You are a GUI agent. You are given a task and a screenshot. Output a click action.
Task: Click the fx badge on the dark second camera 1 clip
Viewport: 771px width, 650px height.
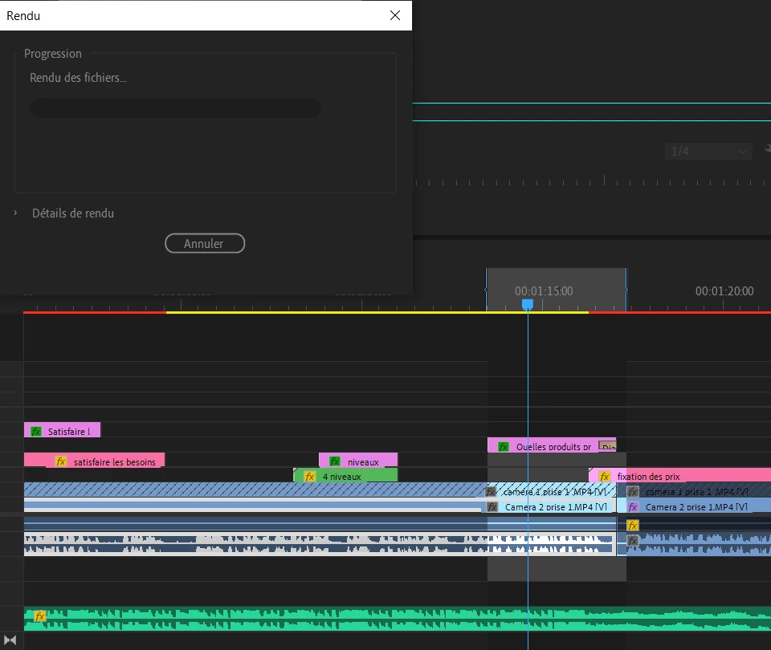(x=633, y=491)
